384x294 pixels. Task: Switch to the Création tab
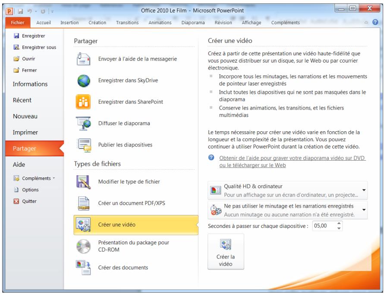pos(97,22)
